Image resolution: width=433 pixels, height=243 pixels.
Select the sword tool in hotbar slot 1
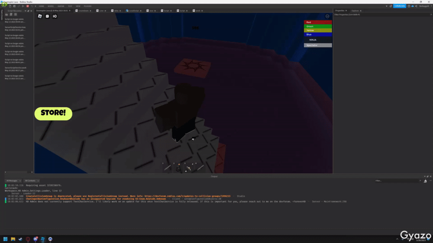167,167
